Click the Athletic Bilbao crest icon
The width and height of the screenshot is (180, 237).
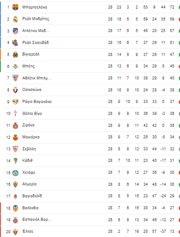tap(15, 78)
